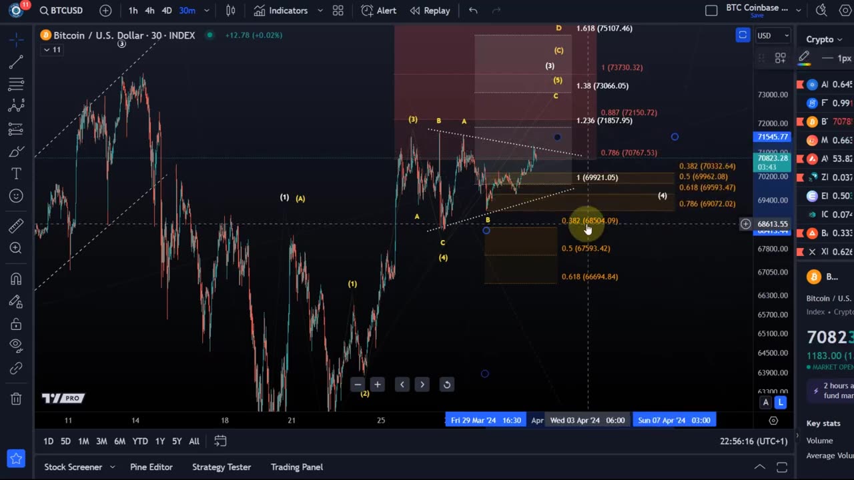Start Bar Replay mode
This screenshot has width=854, height=480.
(430, 11)
